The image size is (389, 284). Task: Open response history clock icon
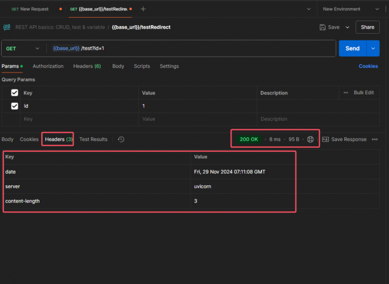coord(121,139)
